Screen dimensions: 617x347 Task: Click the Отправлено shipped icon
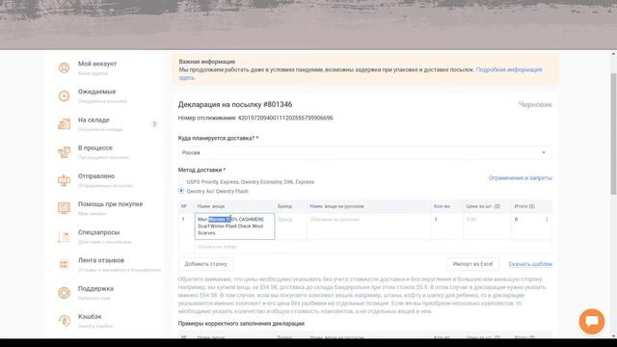pos(64,180)
